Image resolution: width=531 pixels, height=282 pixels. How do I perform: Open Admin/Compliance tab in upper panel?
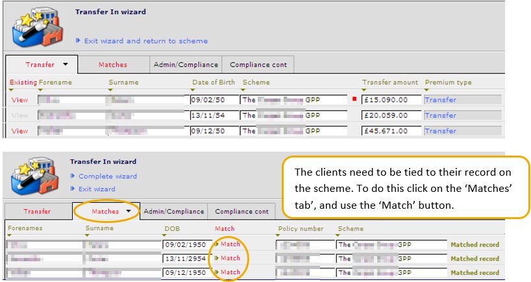click(186, 65)
